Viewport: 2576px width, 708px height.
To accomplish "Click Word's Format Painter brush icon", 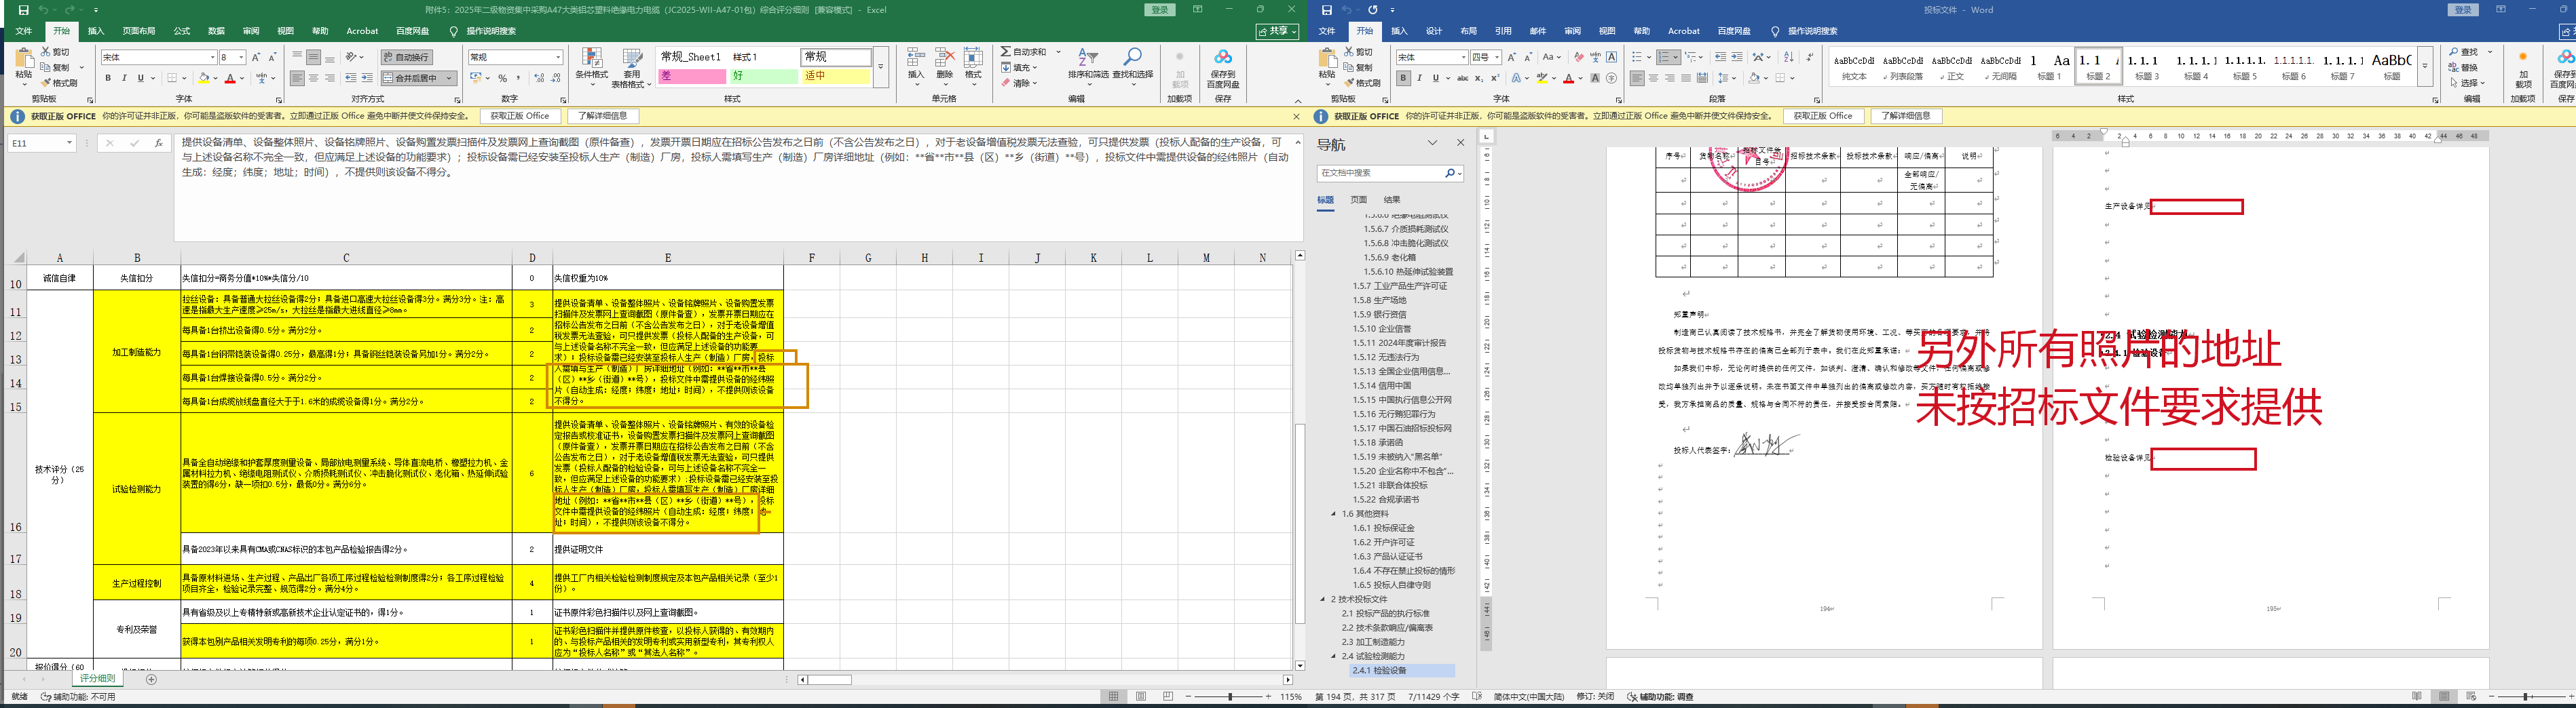I will tap(1349, 83).
